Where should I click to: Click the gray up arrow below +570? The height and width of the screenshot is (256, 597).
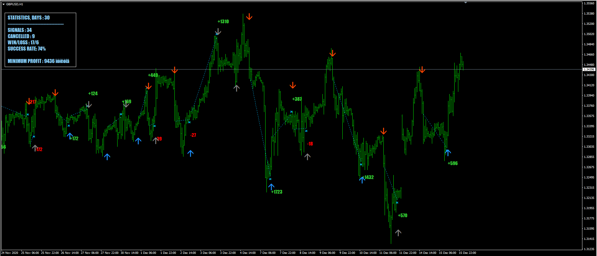pyautogui.click(x=398, y=233)
